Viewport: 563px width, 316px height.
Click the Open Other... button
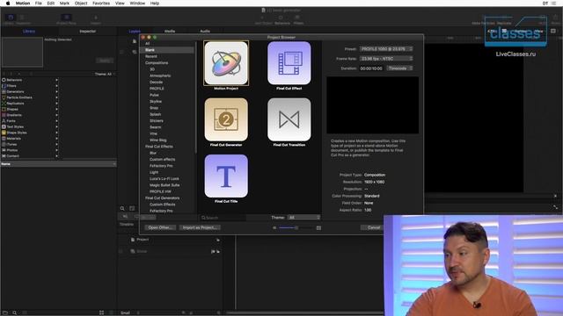click(160, 227)
